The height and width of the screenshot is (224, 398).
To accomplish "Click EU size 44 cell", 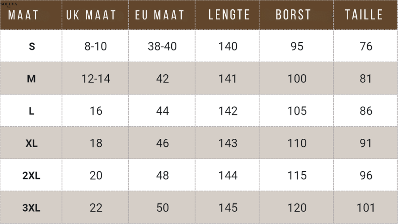I will 162,111.
